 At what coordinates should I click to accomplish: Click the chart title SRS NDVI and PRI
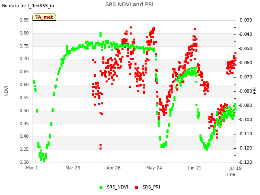pos(130,4)
